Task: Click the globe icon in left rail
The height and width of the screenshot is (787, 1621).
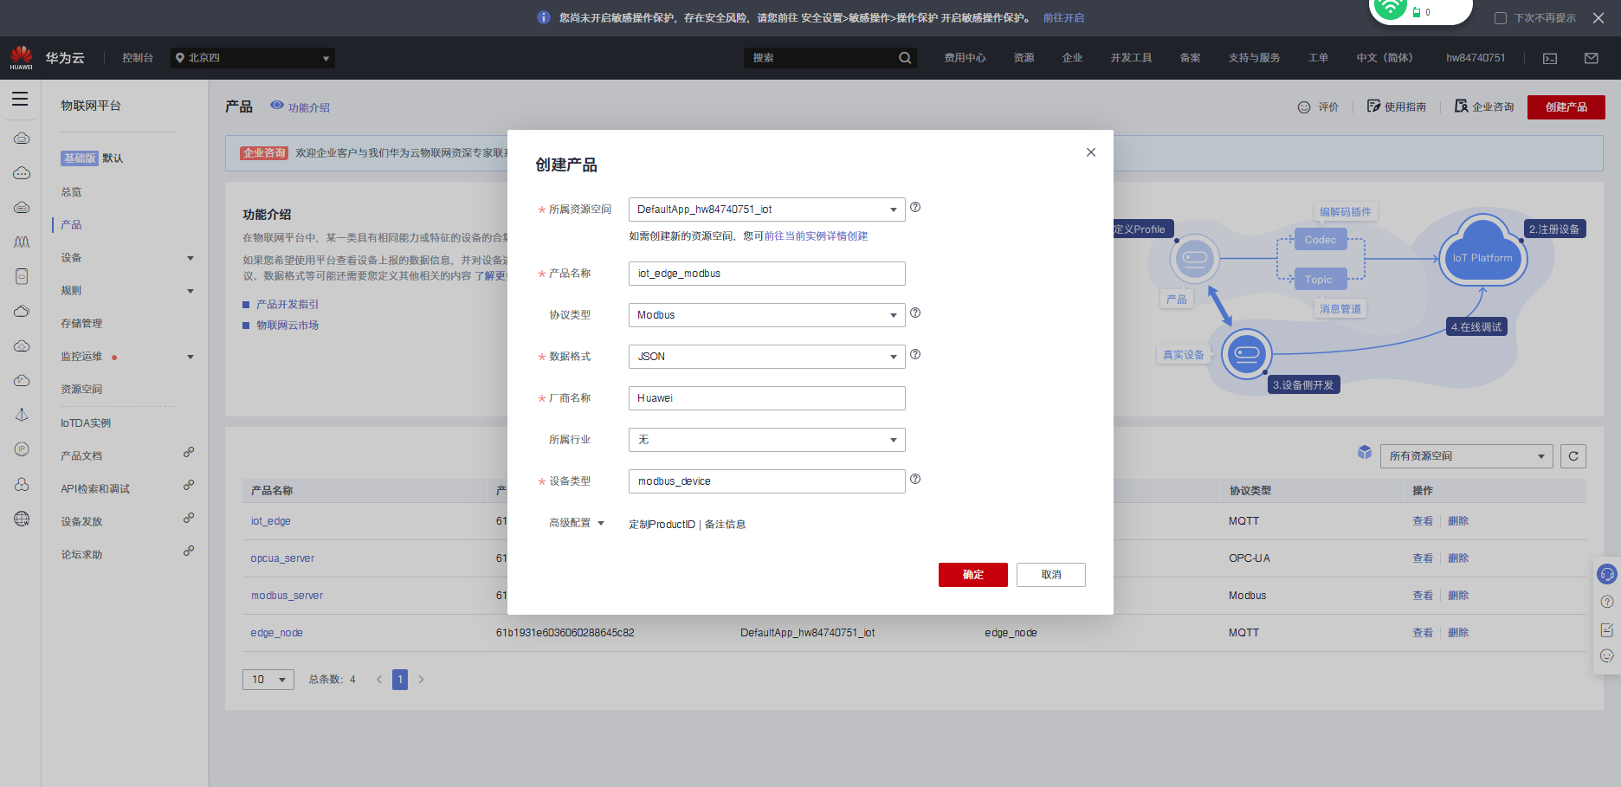Action: (22, 519)
